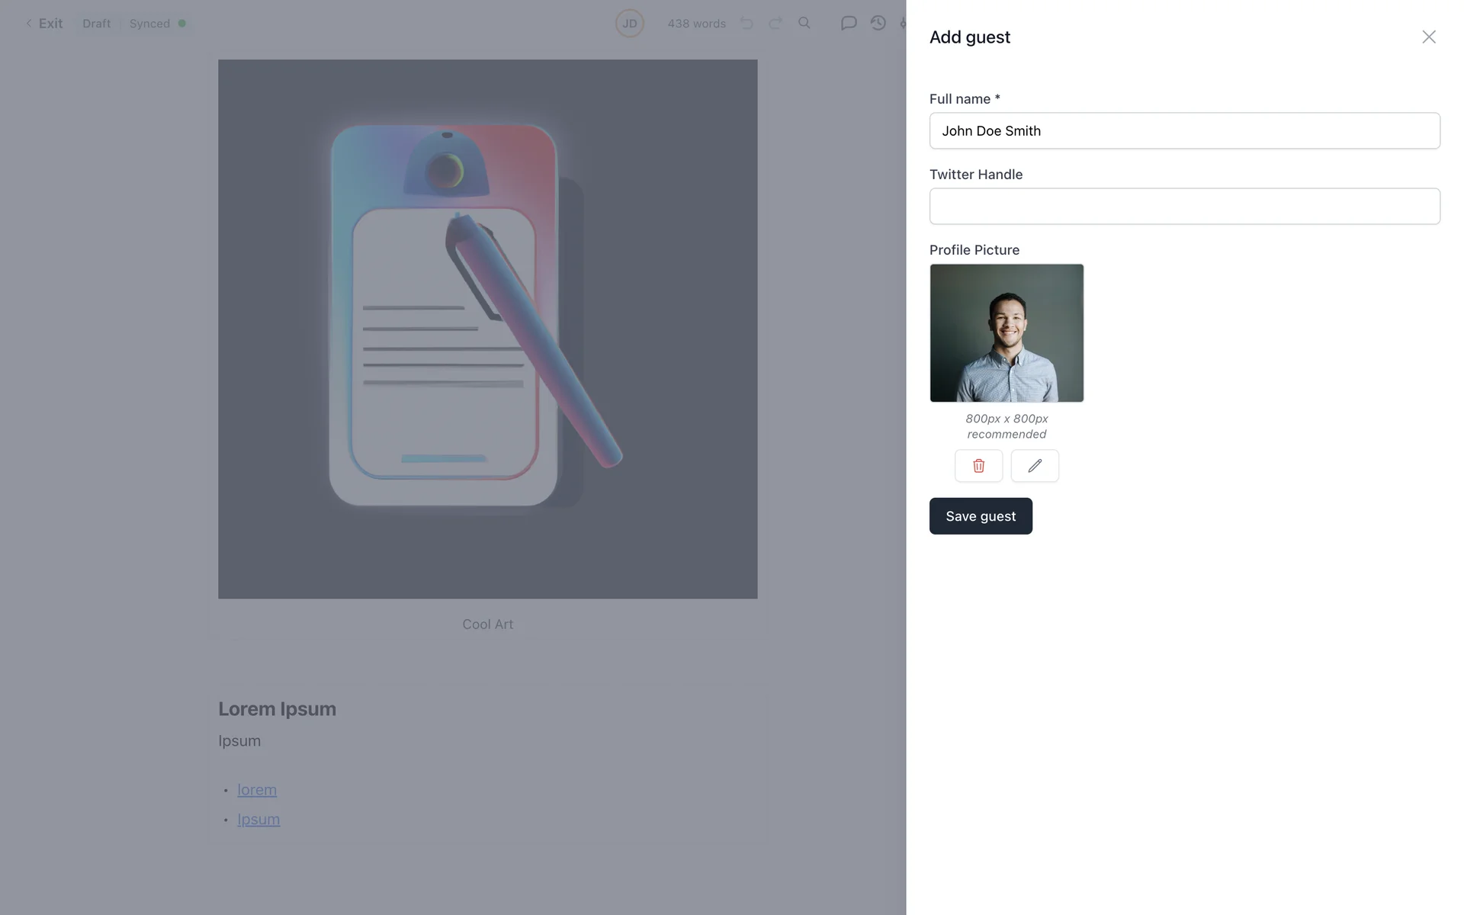Viewport: 1464px width, 915px height.
Task: Click the Lorem Ipsum heading
Action: tap(278, 709)
